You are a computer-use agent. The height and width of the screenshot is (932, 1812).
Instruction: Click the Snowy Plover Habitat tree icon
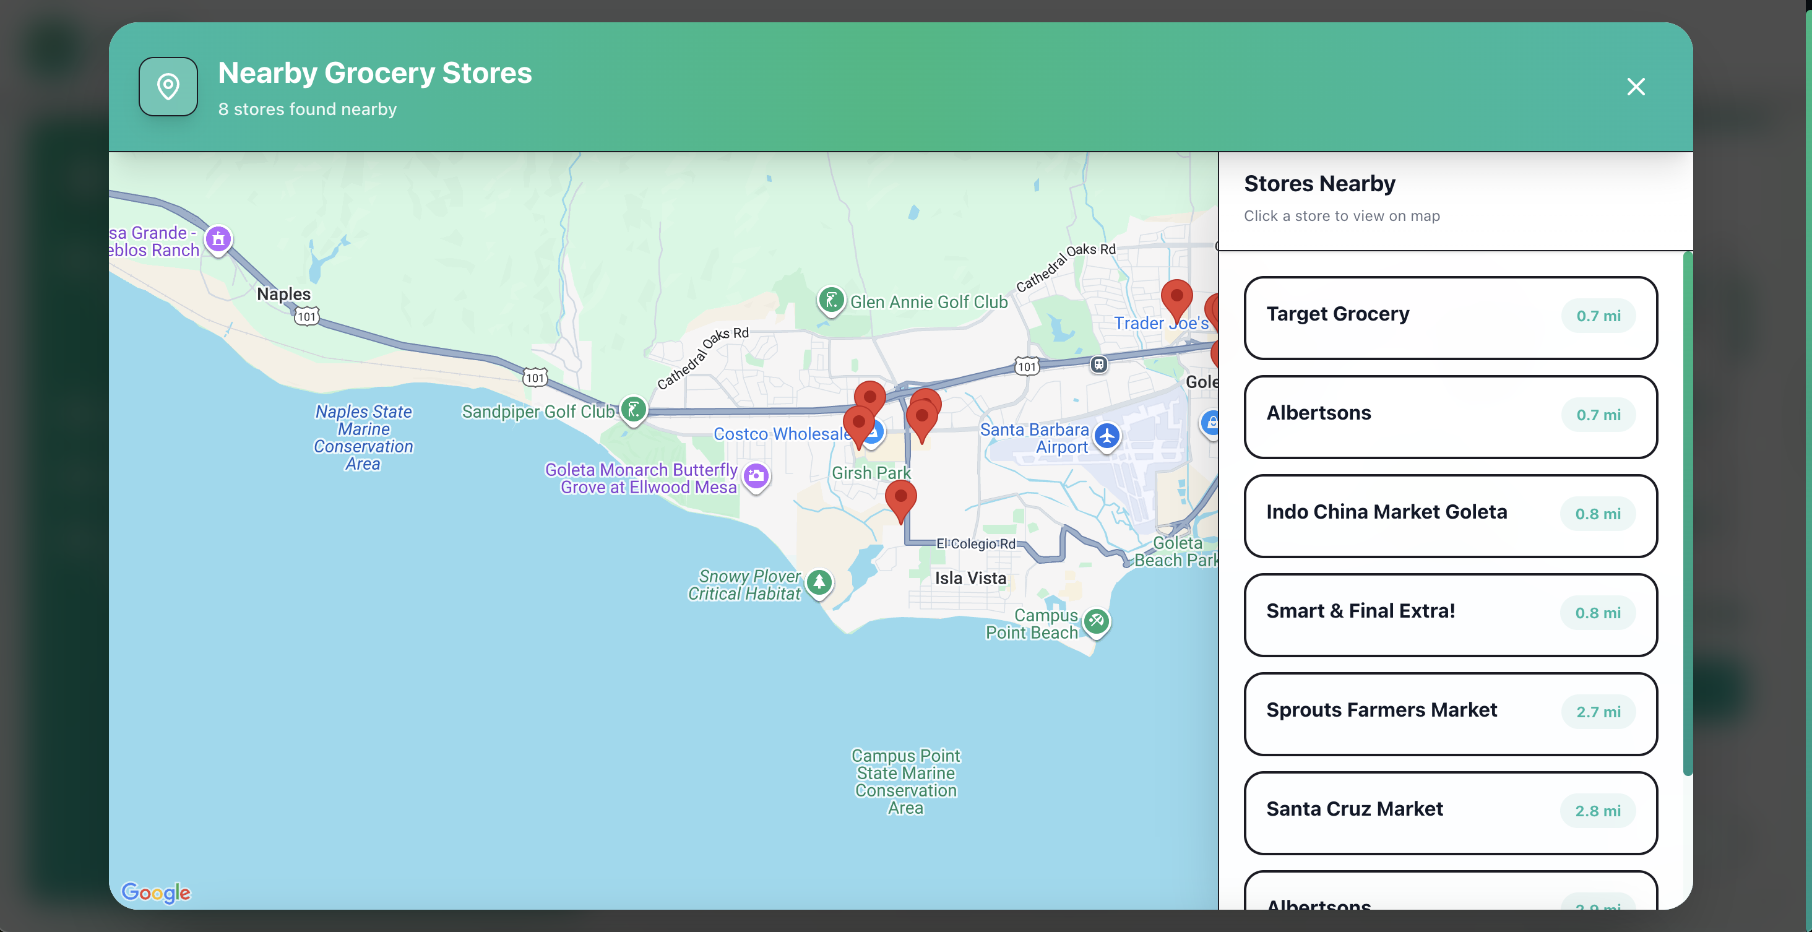click(819, 582)
